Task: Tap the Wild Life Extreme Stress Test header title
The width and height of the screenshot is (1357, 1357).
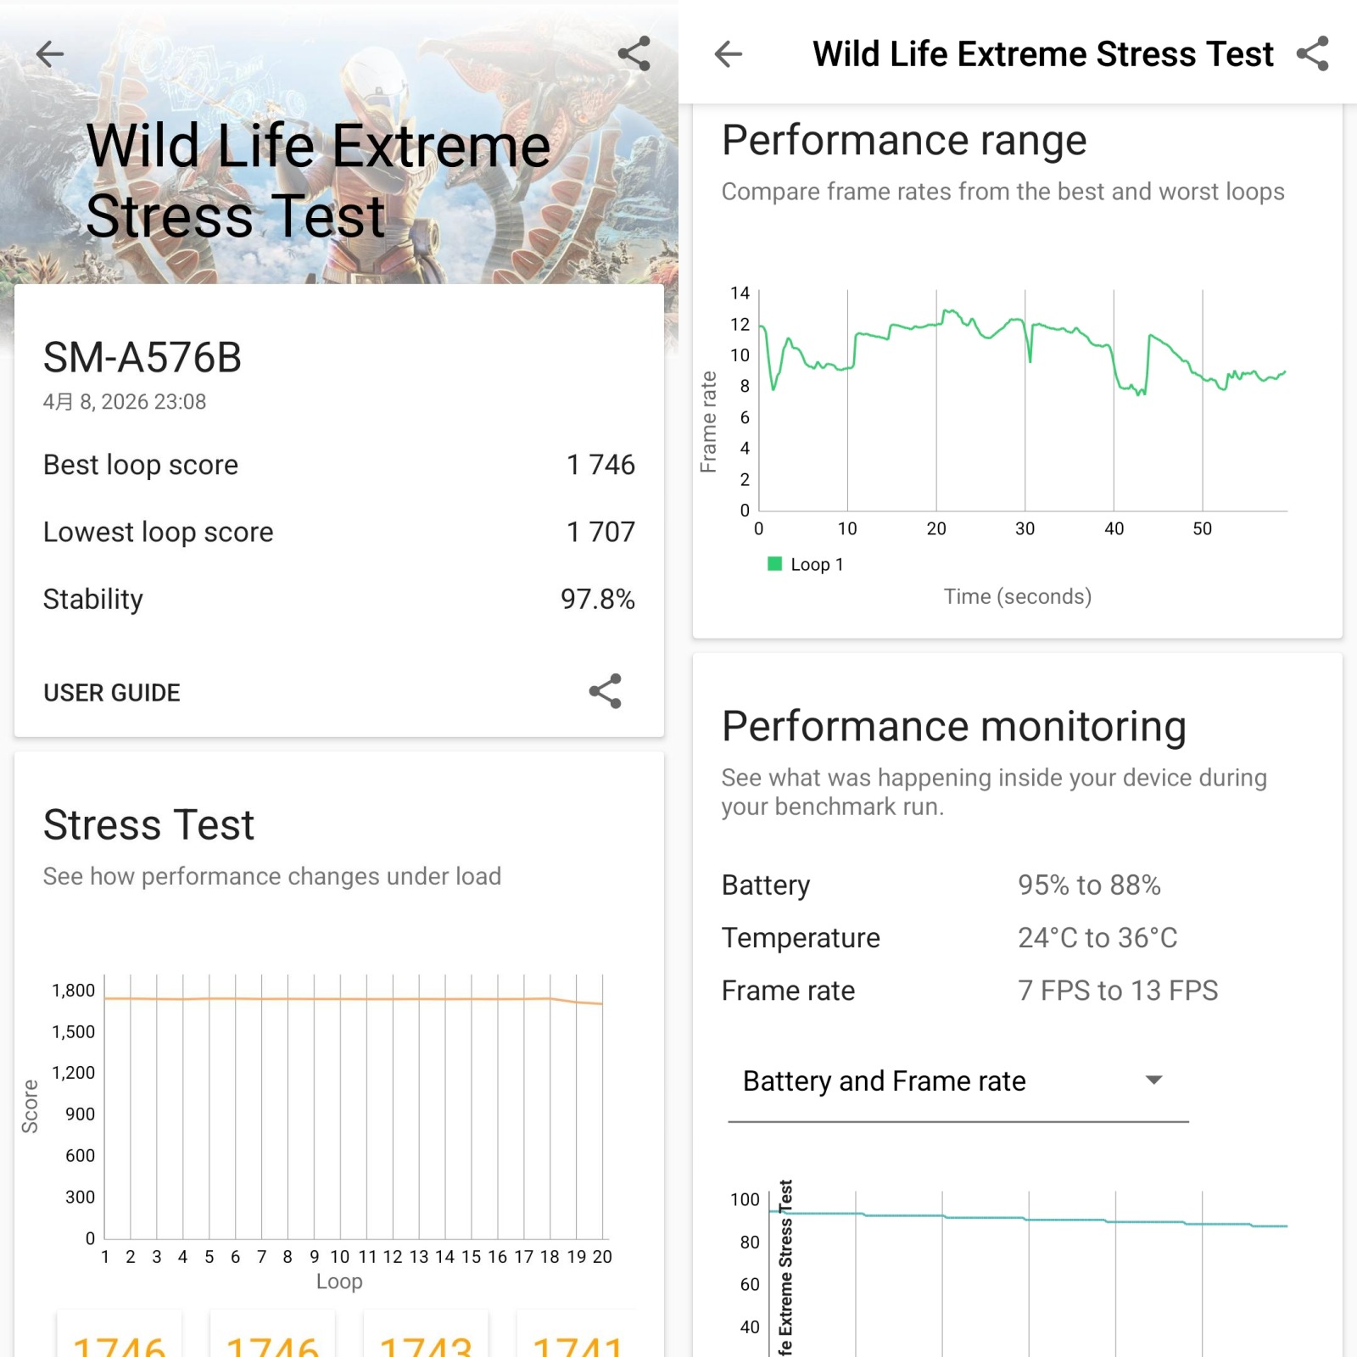Action: pyautogui.click(x=1042, y=54)
